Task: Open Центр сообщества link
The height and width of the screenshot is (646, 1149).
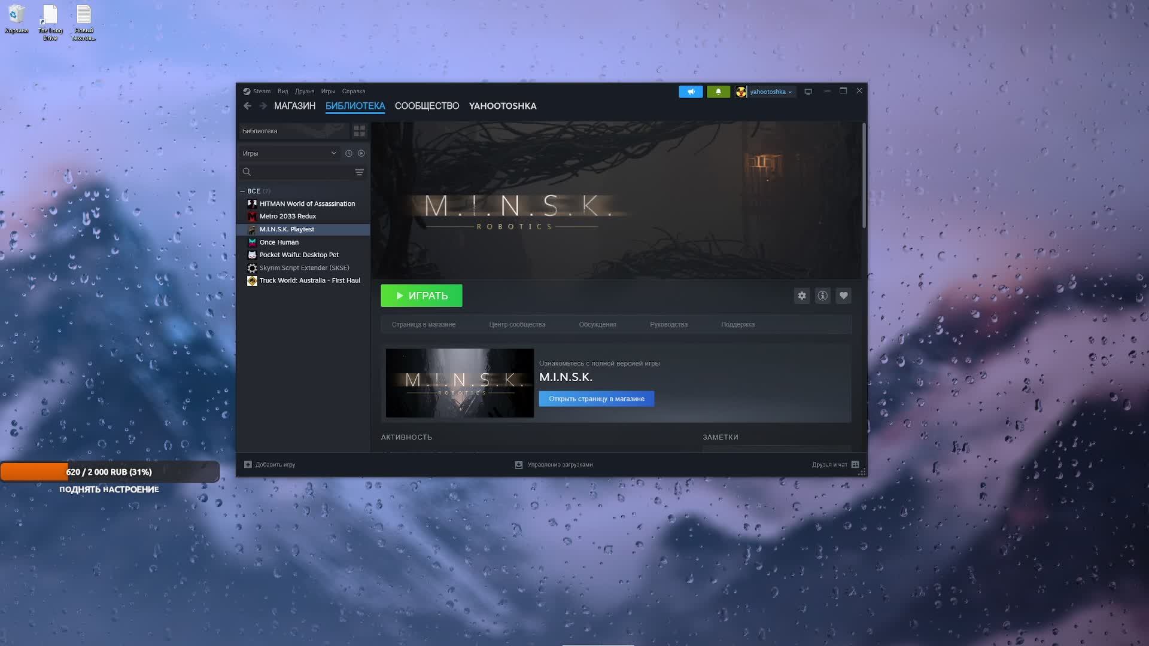Action: coord(517,324)
